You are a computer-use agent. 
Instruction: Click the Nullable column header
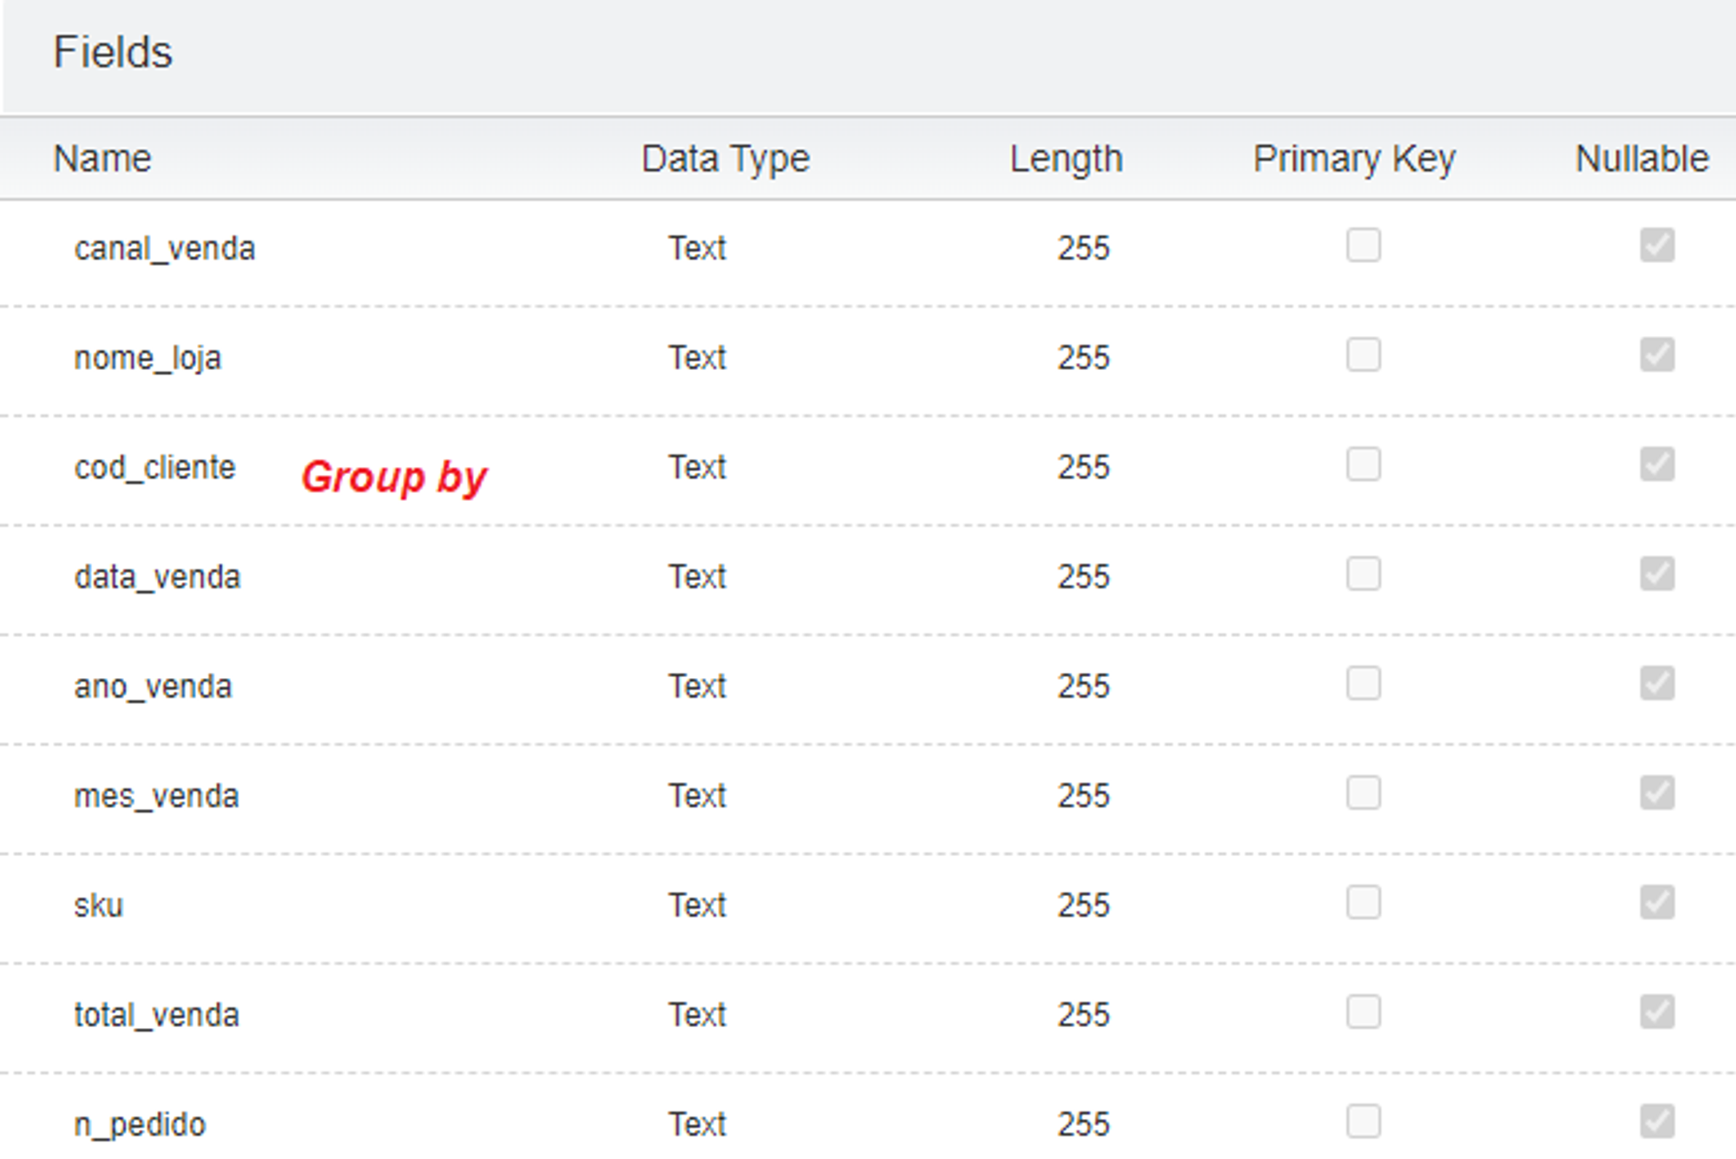(x=1641, y=159)
